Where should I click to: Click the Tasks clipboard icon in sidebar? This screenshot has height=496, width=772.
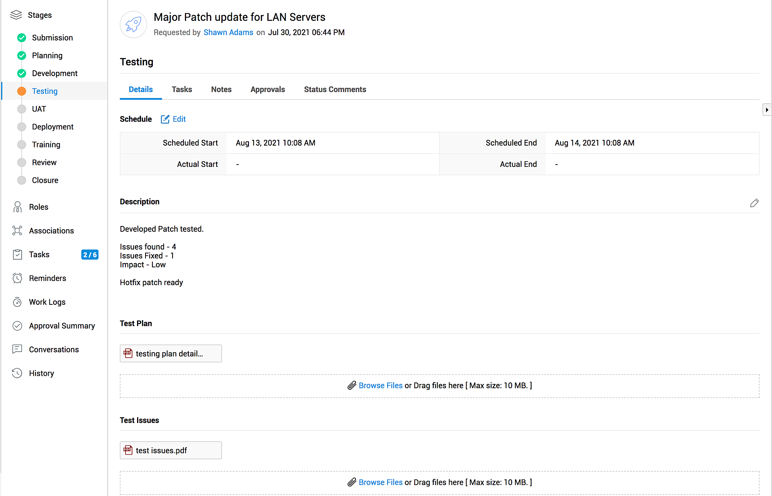17,255
